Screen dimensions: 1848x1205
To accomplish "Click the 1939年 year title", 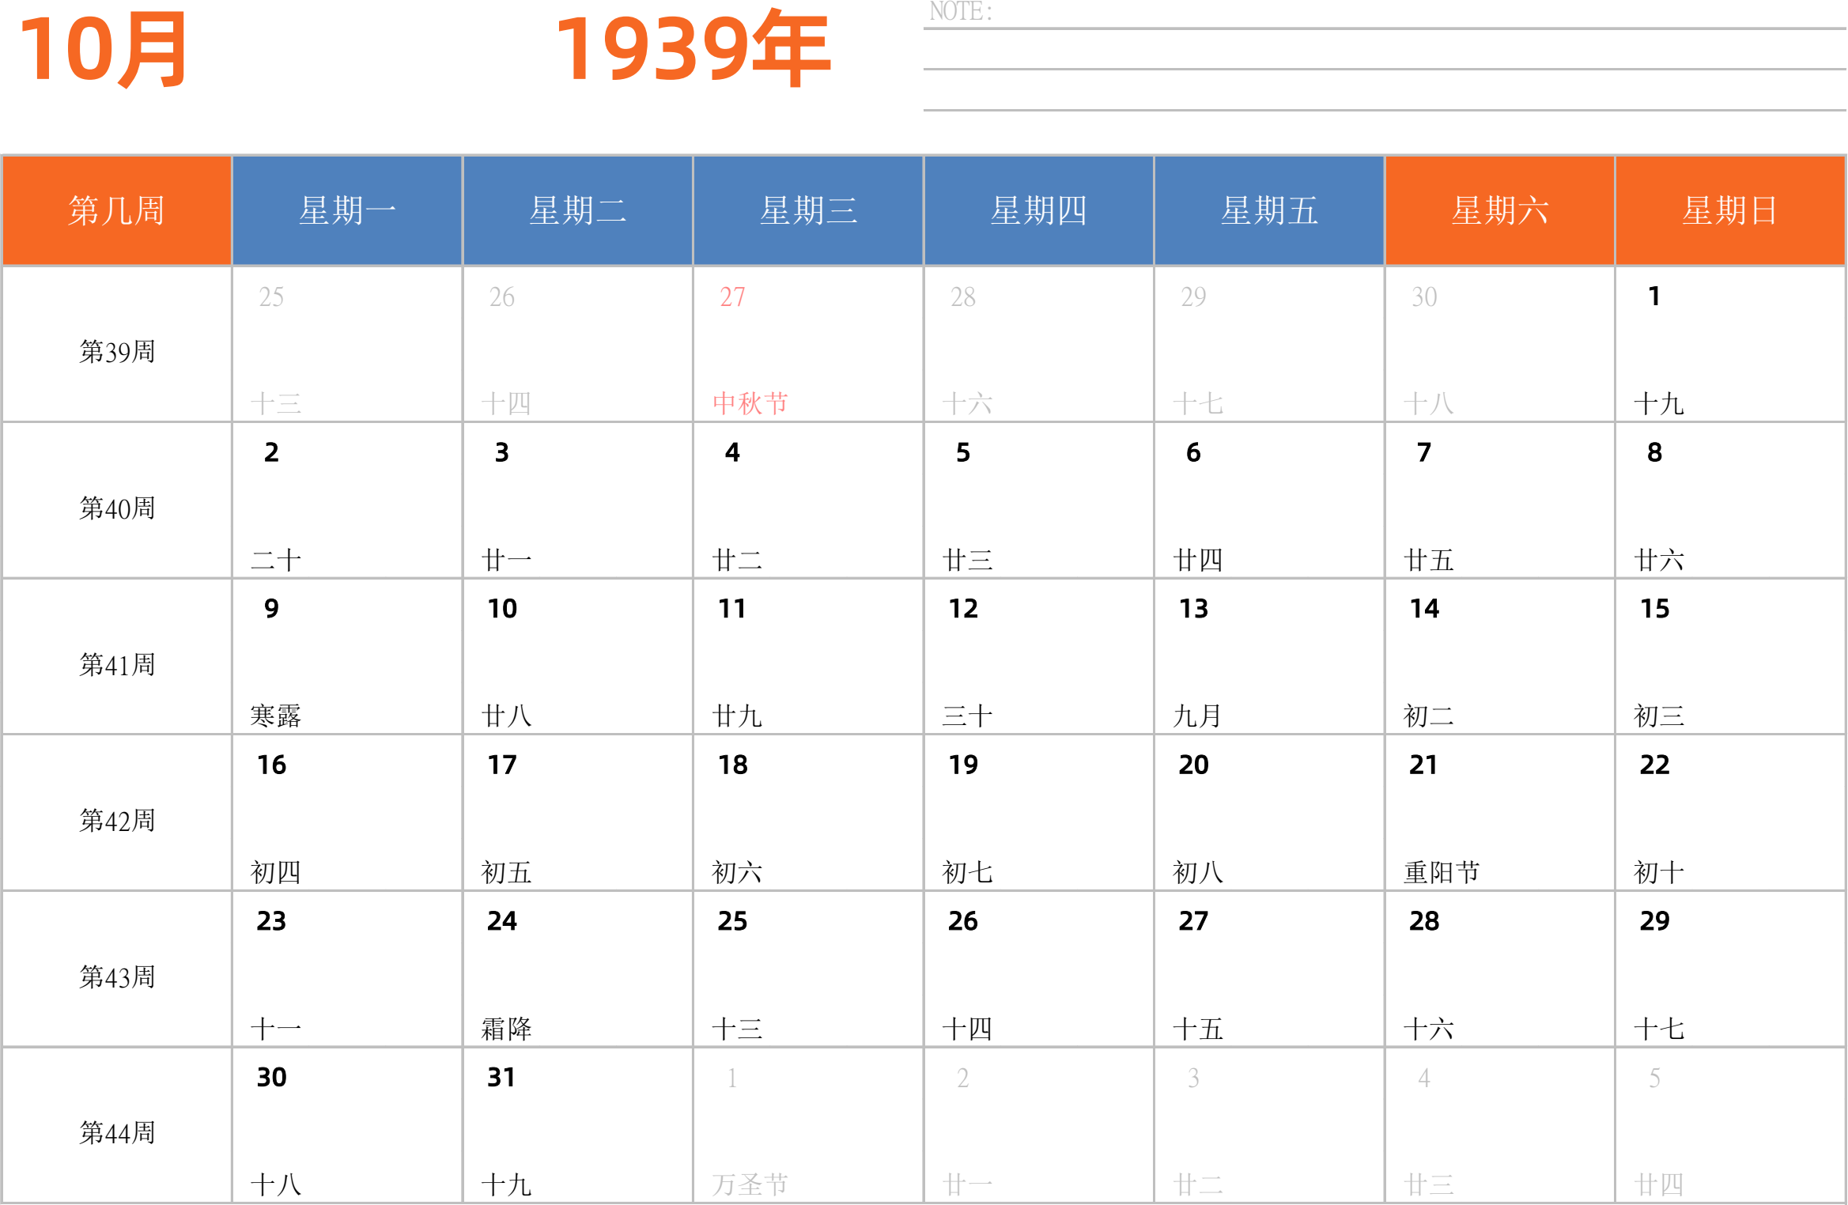I will coord(693,49).
